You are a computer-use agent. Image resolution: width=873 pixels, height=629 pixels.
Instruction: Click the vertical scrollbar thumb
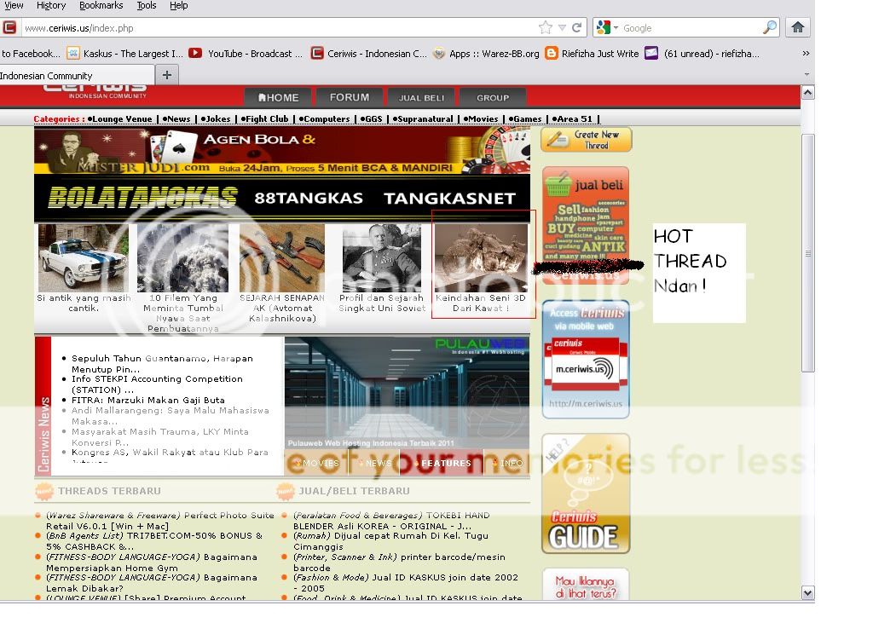pos(808,253)
